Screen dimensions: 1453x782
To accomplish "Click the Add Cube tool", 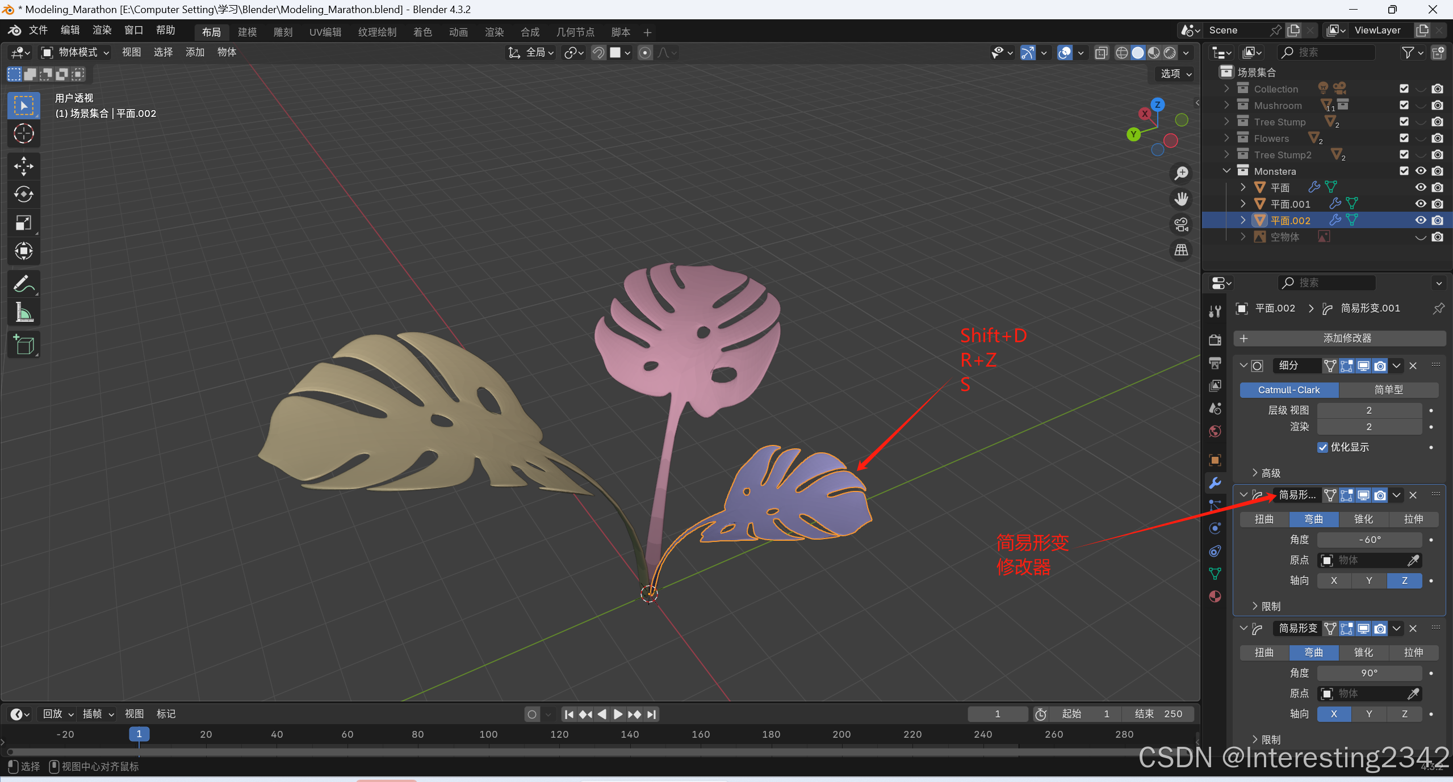I will coord(23,344).
